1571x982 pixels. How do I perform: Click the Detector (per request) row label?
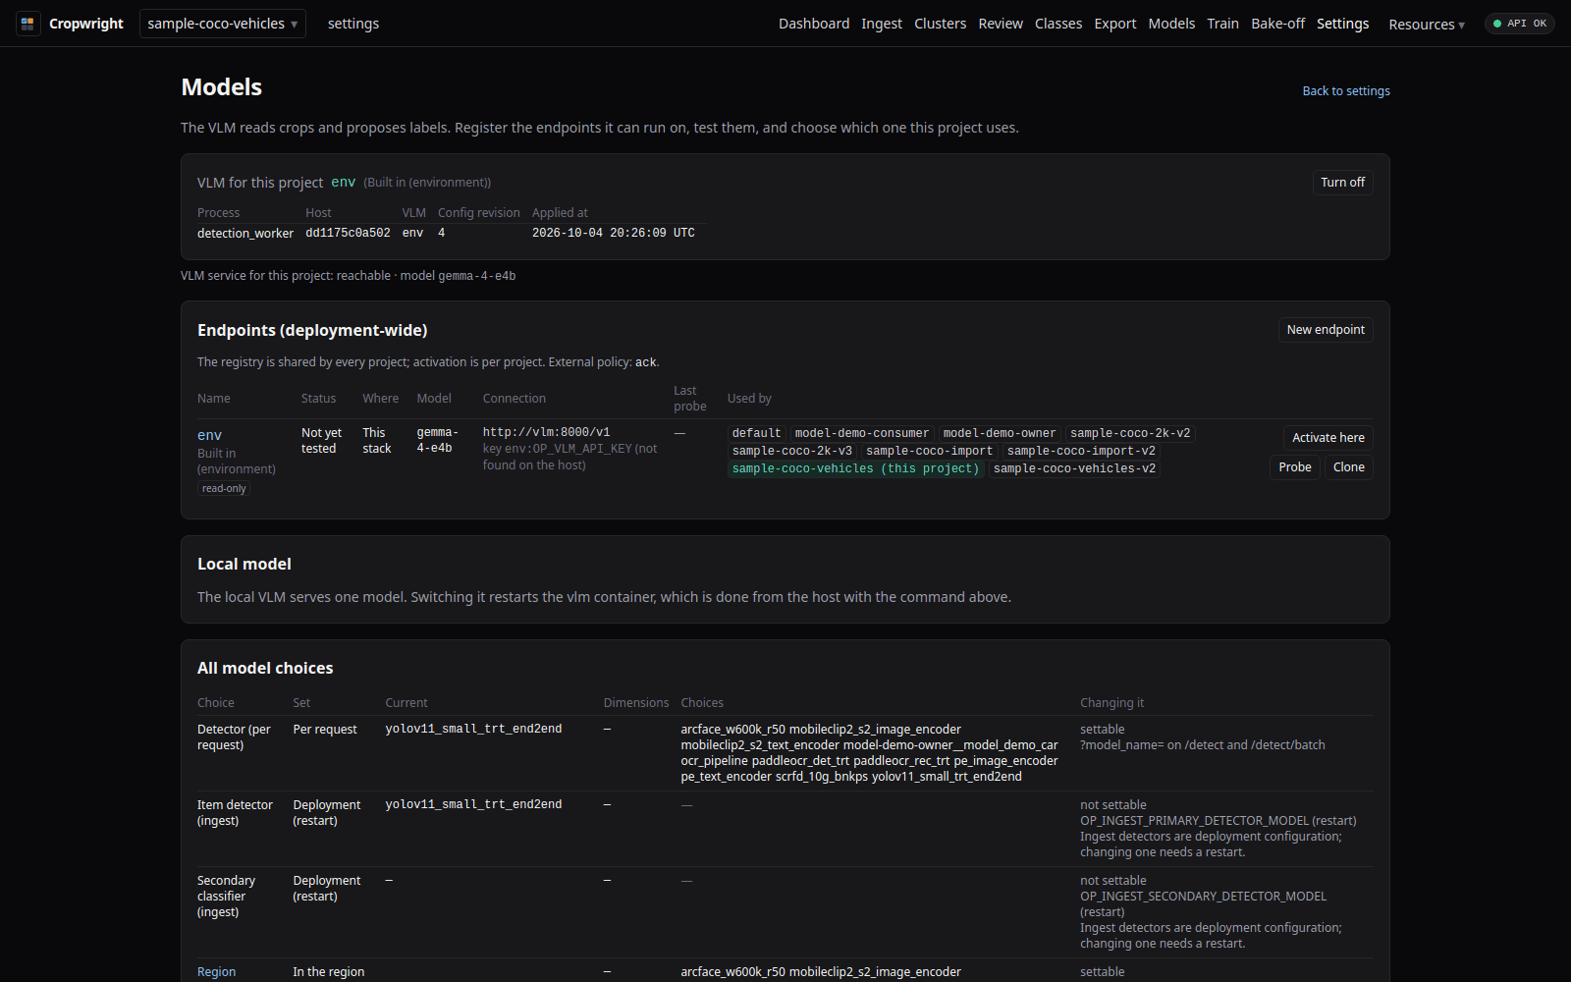pos(234,737)
